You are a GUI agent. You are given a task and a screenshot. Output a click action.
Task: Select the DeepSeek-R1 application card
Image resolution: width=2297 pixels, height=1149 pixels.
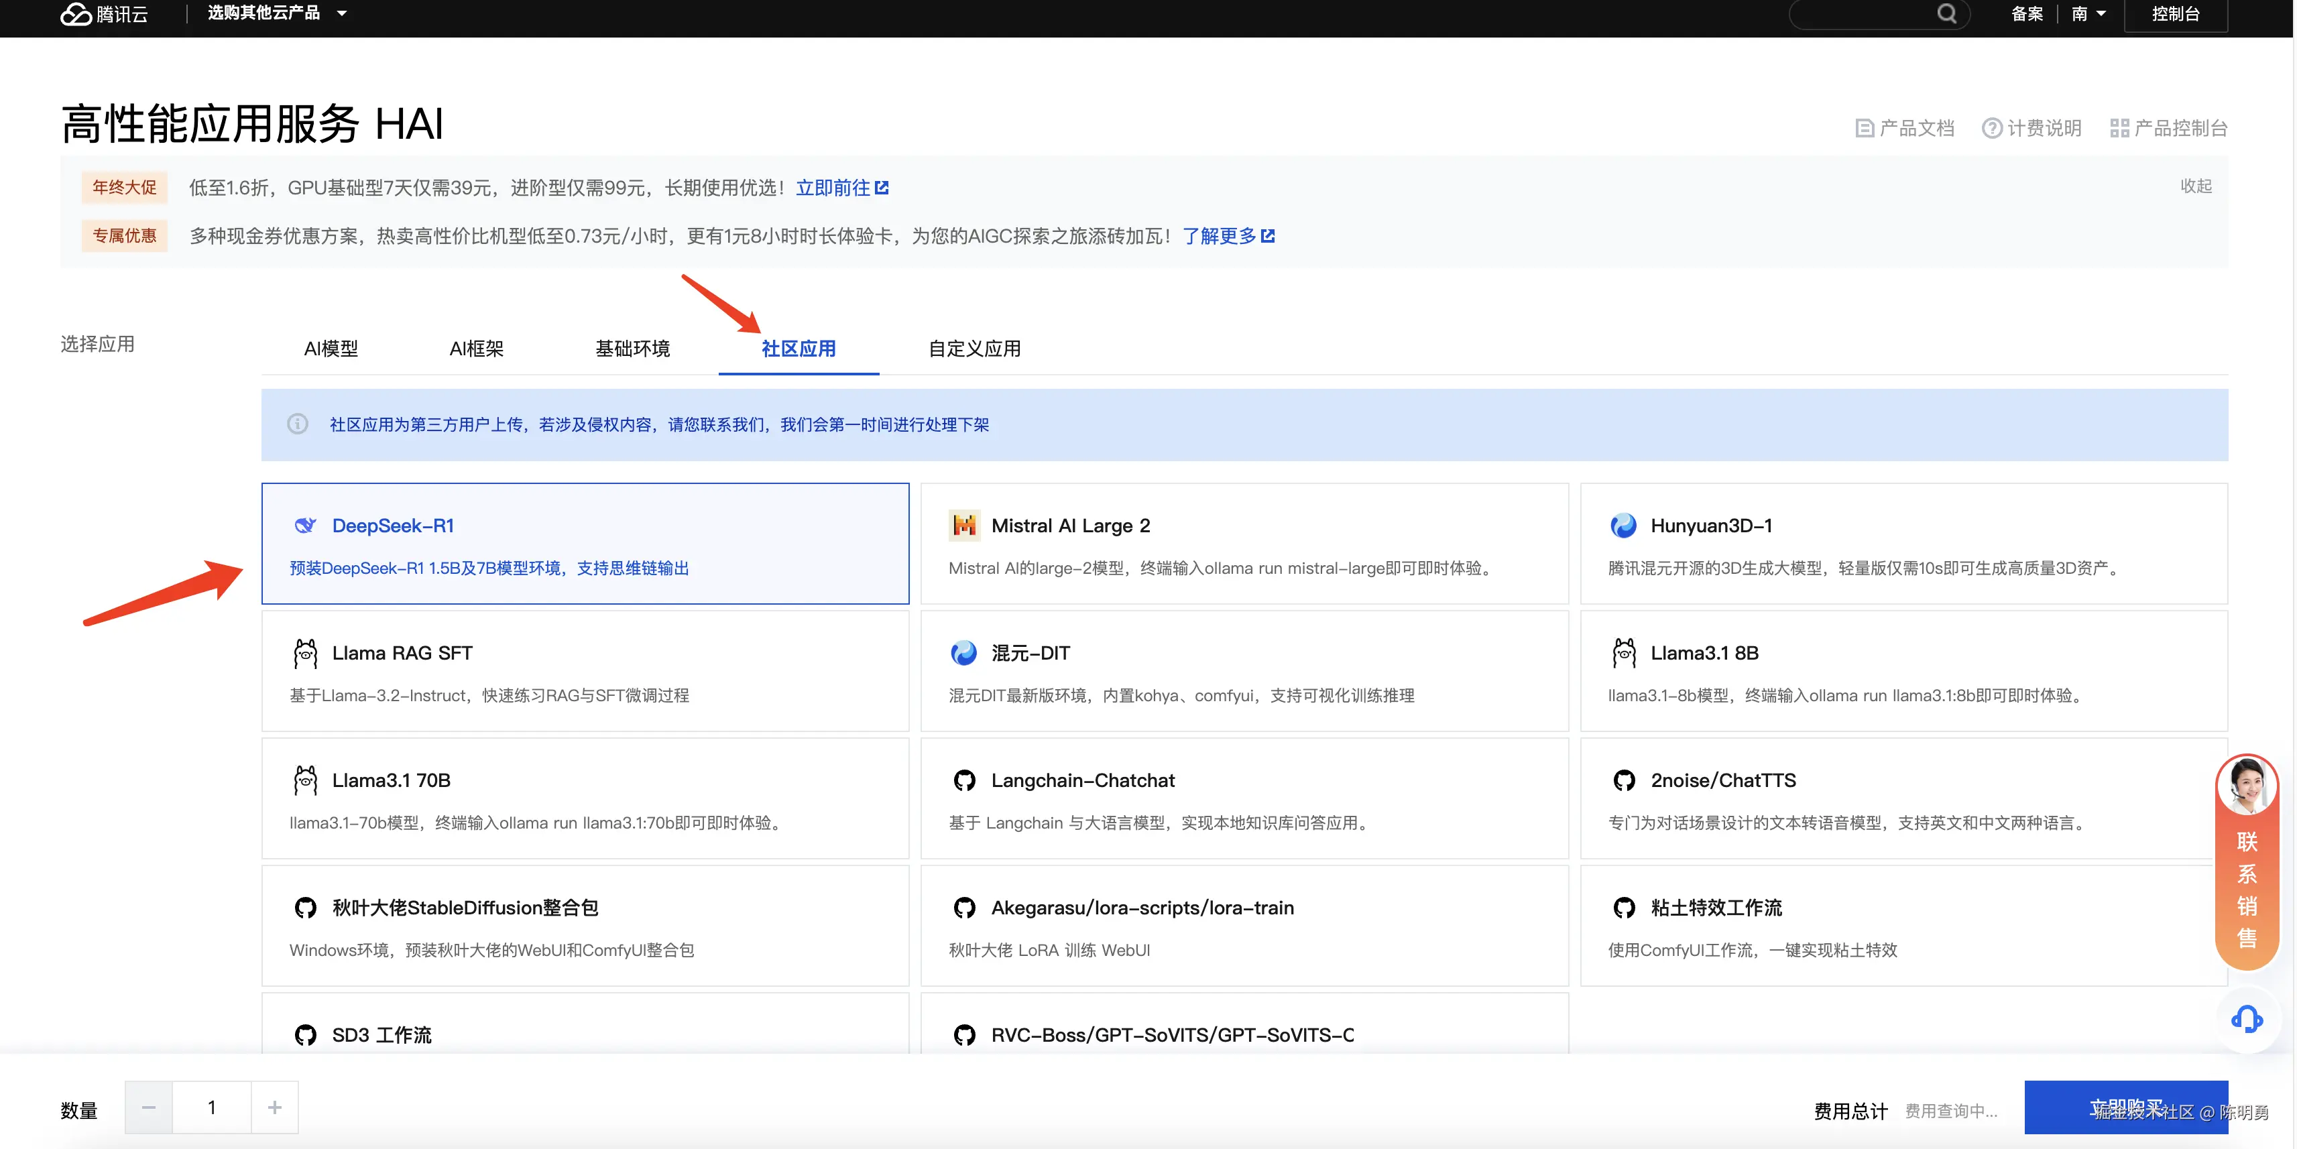click(x=585, y=544)
